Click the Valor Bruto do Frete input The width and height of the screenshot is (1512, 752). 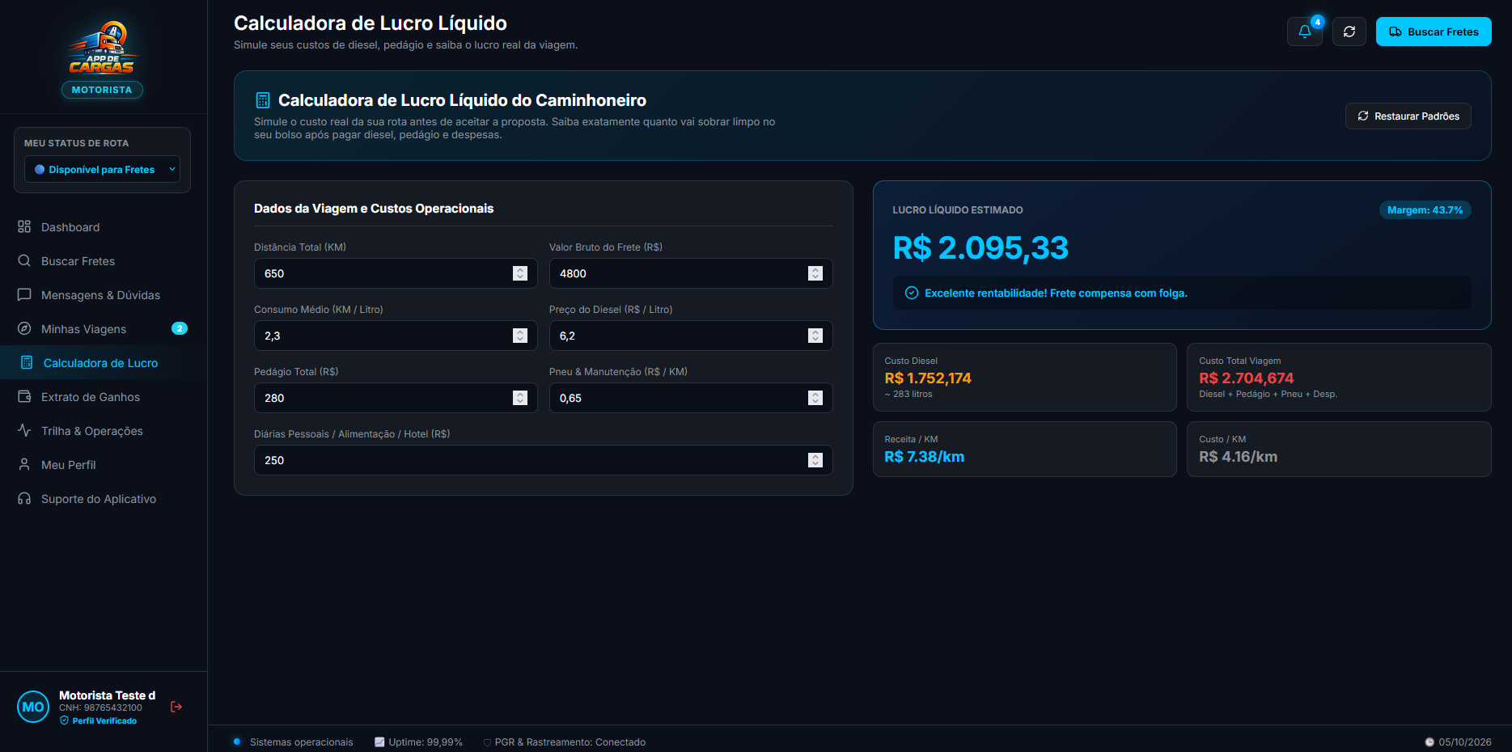pyautogui.click(x=691, y=273)
